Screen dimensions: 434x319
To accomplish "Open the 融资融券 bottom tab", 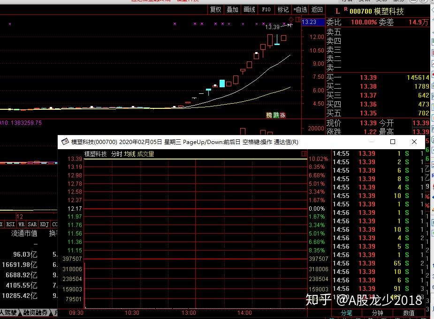I will (35, 312).
